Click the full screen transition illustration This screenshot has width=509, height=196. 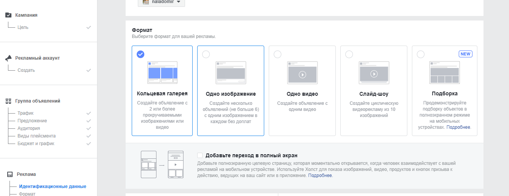click(x=162, y=165)
